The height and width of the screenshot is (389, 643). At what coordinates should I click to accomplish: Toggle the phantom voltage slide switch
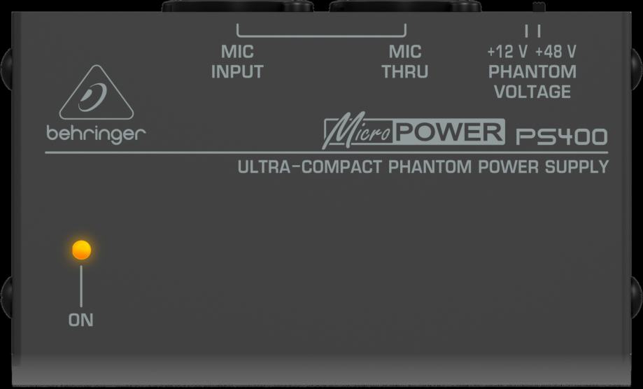(x=539, y=7)
